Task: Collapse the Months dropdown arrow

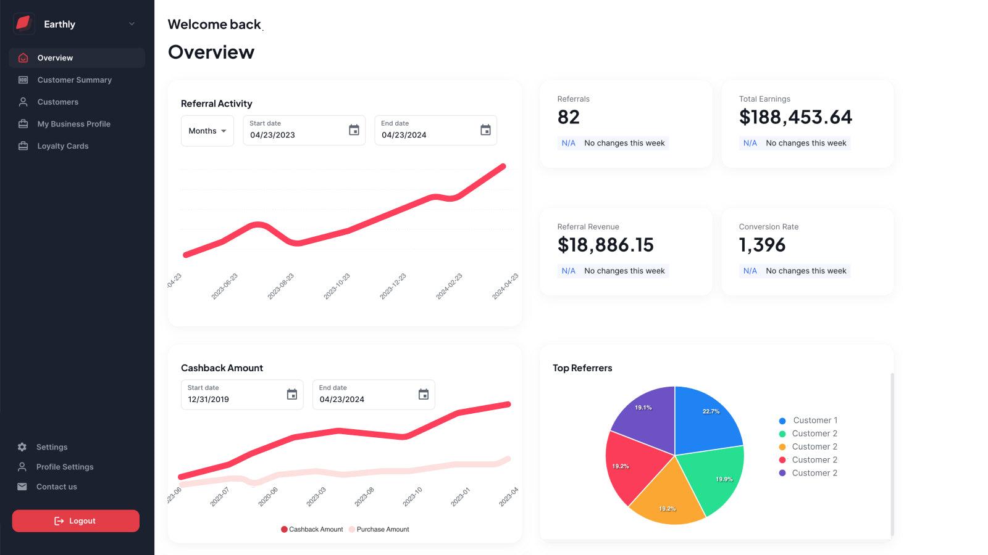Action: (224, 131)
